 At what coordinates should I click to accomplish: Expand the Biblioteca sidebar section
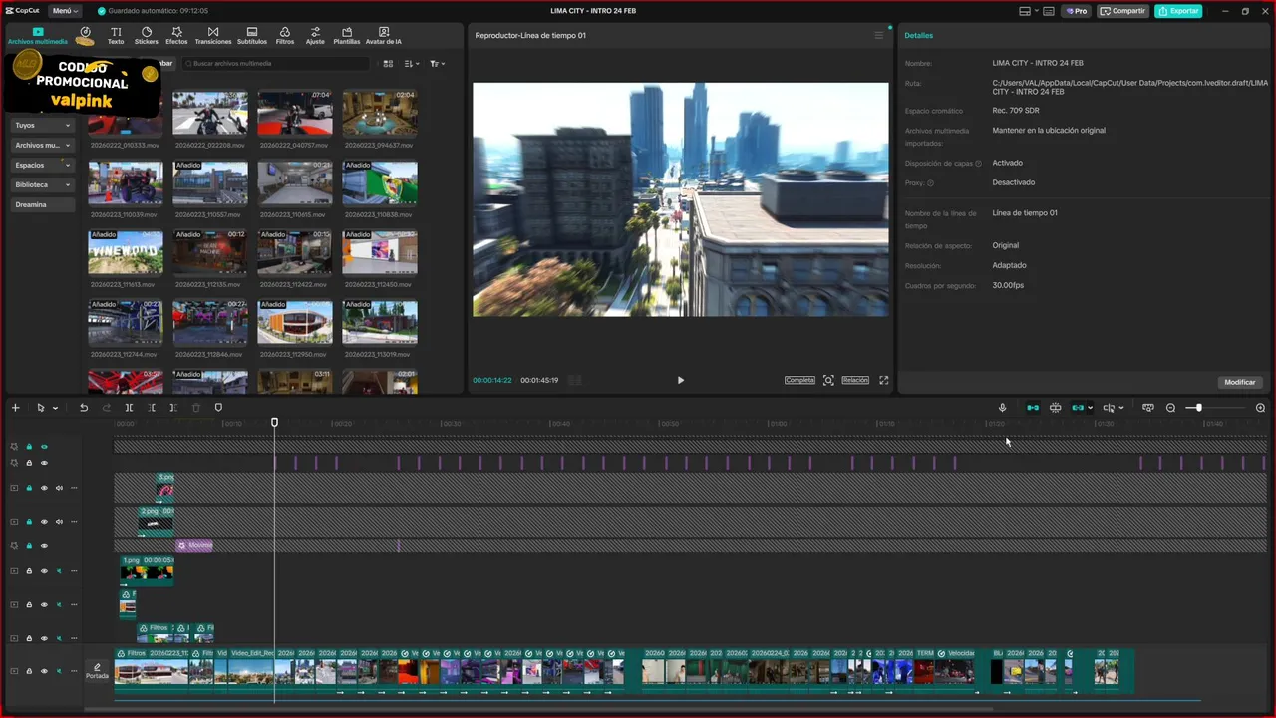tap(41, 184)
